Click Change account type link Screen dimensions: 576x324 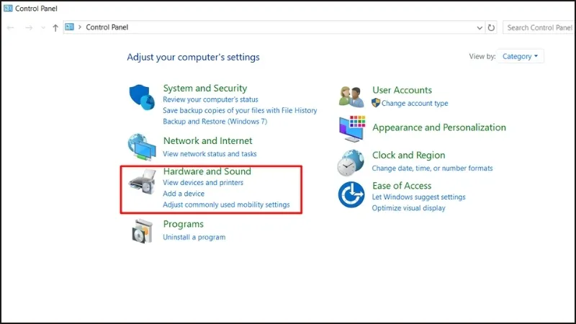pyautogui.click(x=415, y=103)
